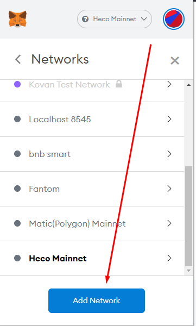Click the lock icon beside Kovan

coord(119,84)
